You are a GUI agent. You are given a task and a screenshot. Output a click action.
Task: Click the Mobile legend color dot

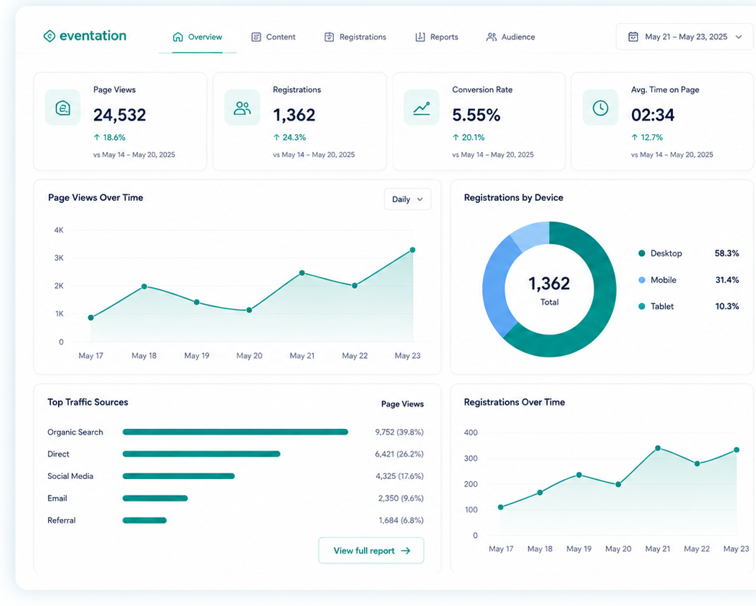(x=642, y=280)
